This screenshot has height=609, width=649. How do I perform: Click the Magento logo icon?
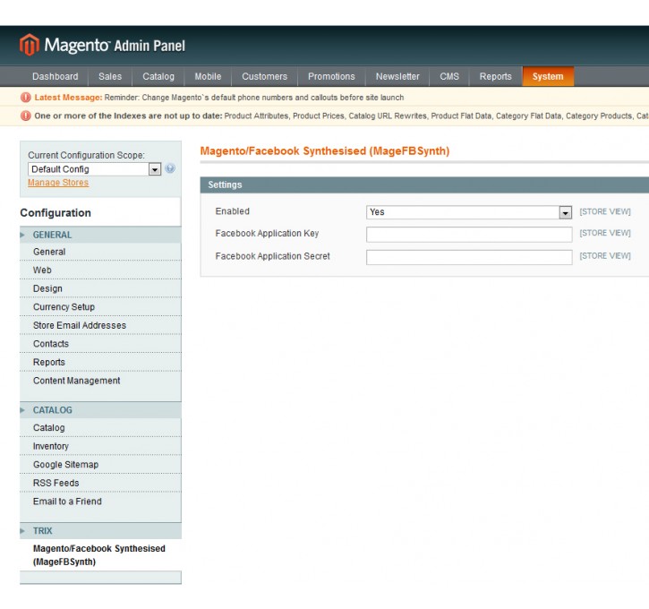point(30,44)
